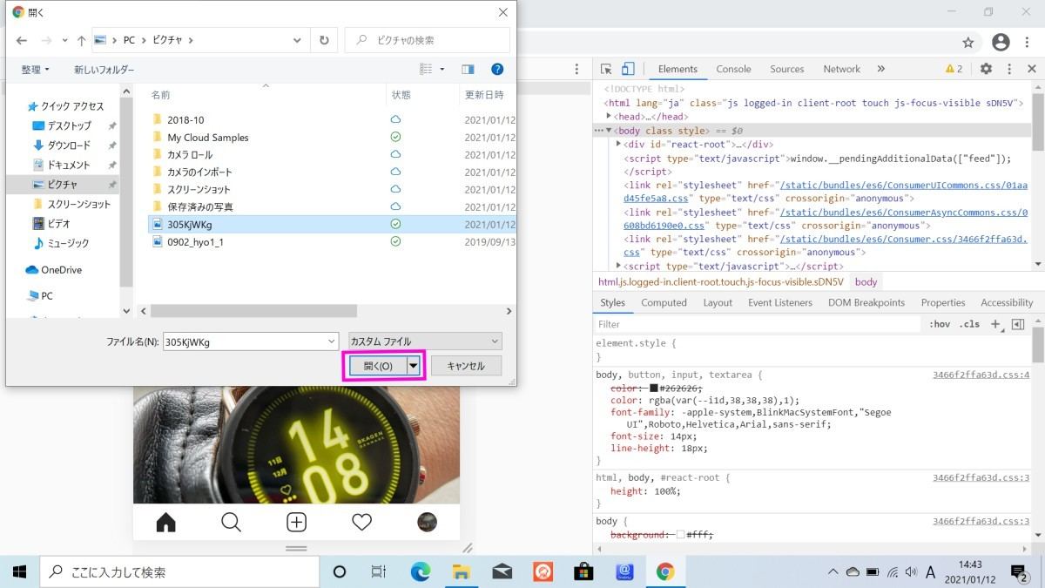
Task: Select ダウンロード in the navigation pane
Action: click(68, 145)
